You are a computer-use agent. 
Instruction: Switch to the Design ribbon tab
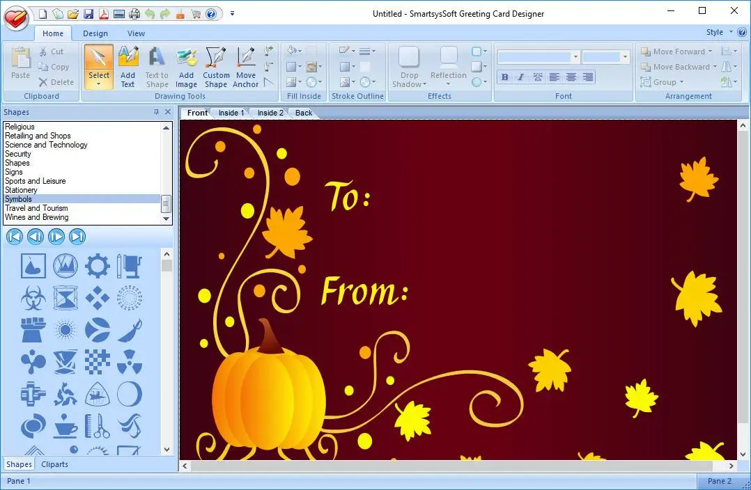[95, 33]
